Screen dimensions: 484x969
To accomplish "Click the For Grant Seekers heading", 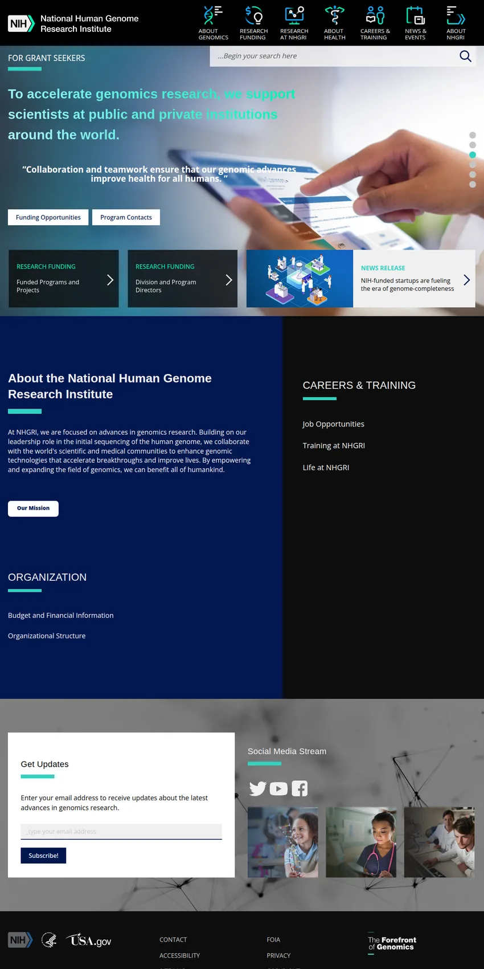I will (x=47, y=58).
